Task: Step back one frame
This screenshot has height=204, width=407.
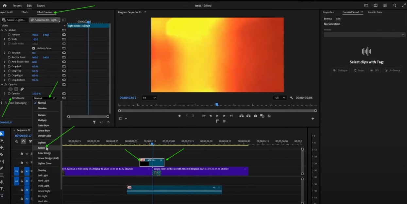Action: pyautogui.click(x=211, y=116)
